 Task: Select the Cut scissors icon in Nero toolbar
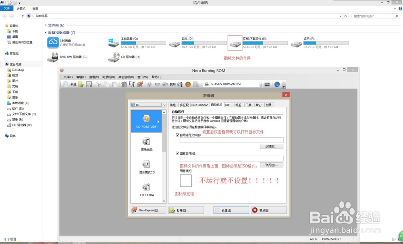98,84
